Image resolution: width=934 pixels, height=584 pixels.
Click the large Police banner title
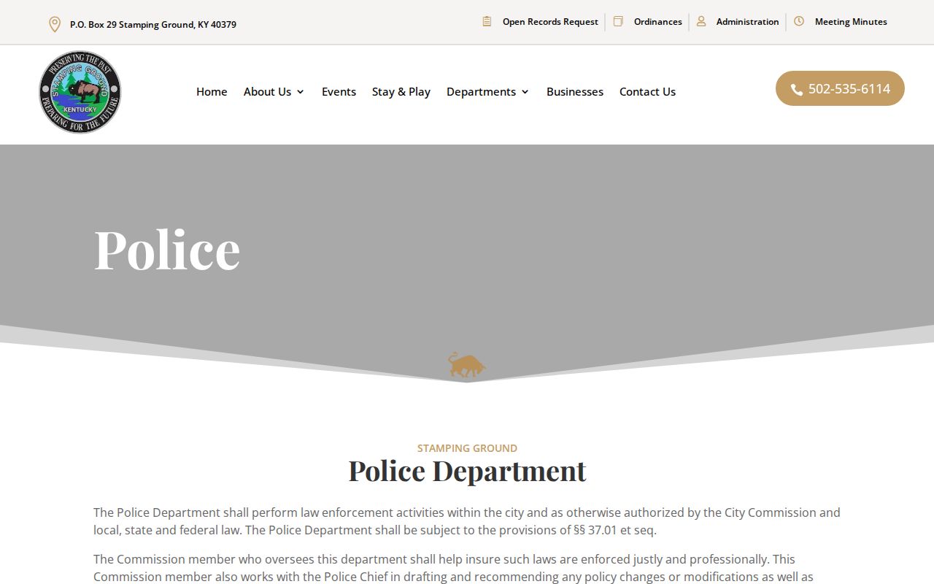(167, 248)
